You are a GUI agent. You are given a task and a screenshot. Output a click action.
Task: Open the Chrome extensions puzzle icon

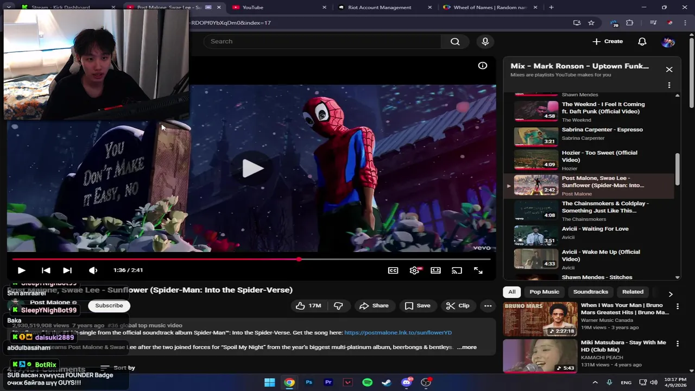pos(630,23)
